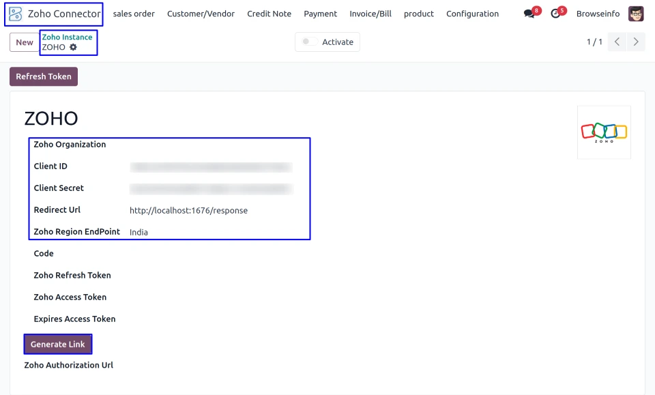Open the chat messages icon
Viewport: 655px width, 395px height.
pos(529,14)
